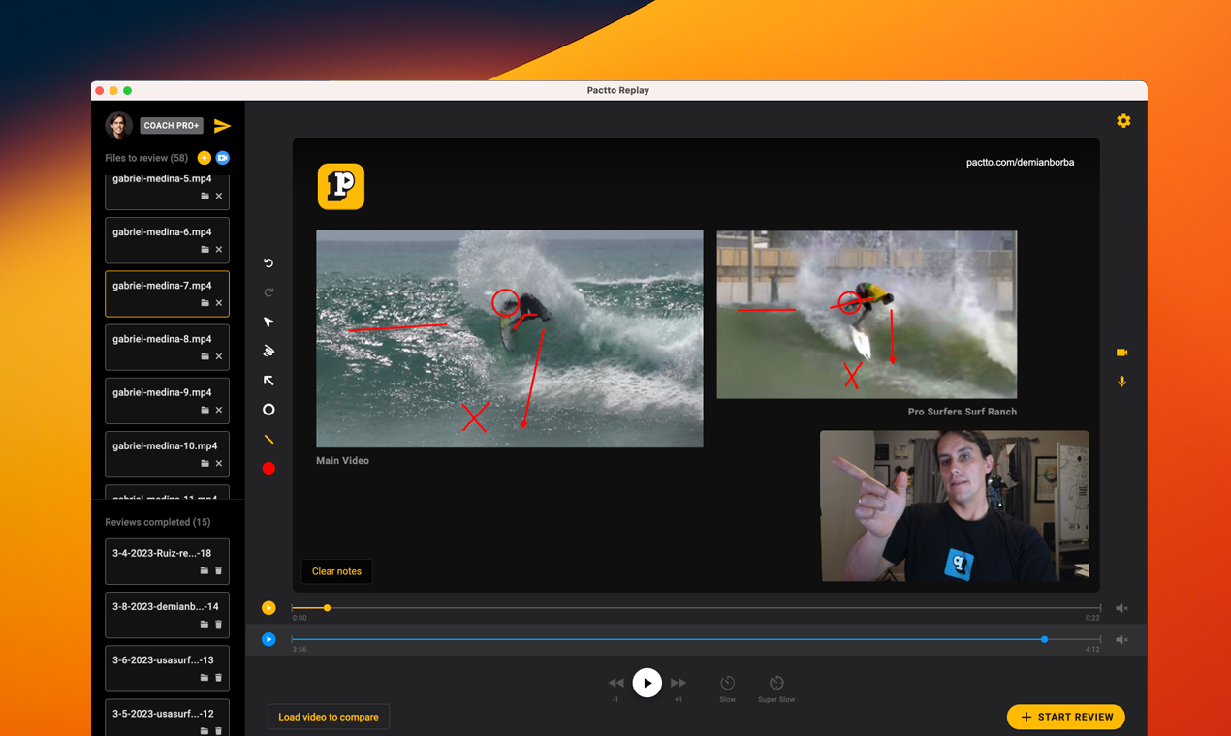Click the blue comparison timeline slider handle
The image size is (1231, 736).
pos(1044,639)
